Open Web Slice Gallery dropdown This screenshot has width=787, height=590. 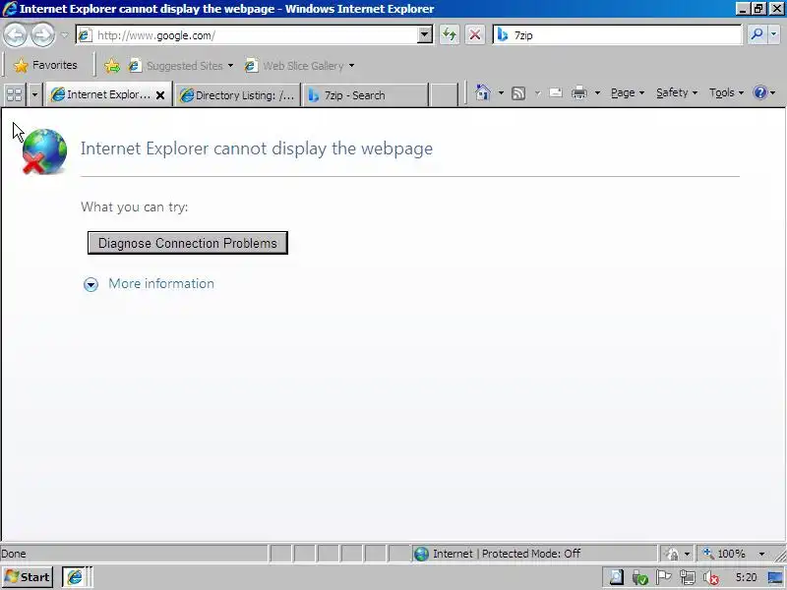pyautogui.click(x=300, y=66)
